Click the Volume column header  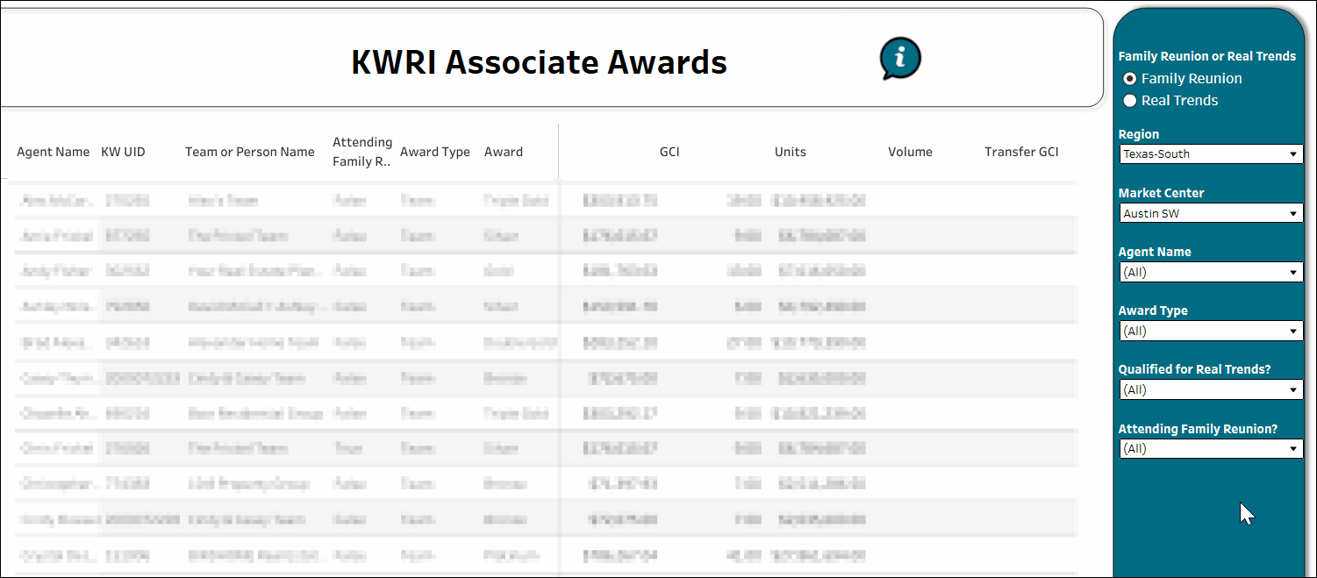tap(910, 152)
